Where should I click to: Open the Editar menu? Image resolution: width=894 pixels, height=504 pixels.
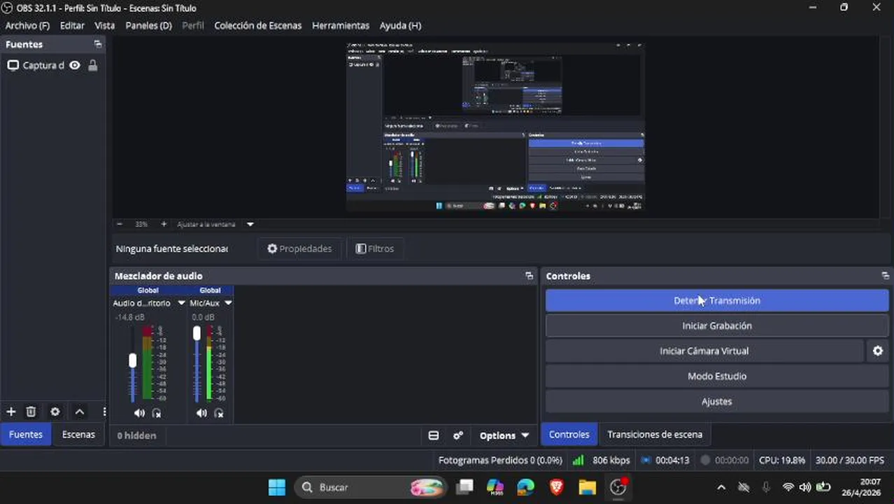[72, 25]
